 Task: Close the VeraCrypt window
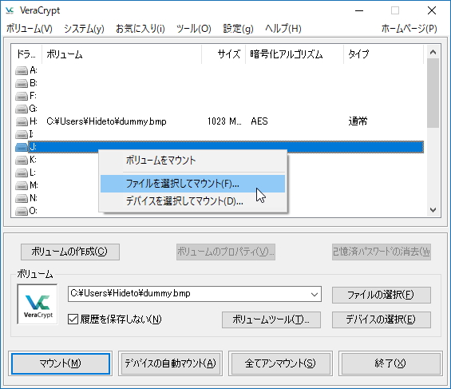(x=431, y=11)
